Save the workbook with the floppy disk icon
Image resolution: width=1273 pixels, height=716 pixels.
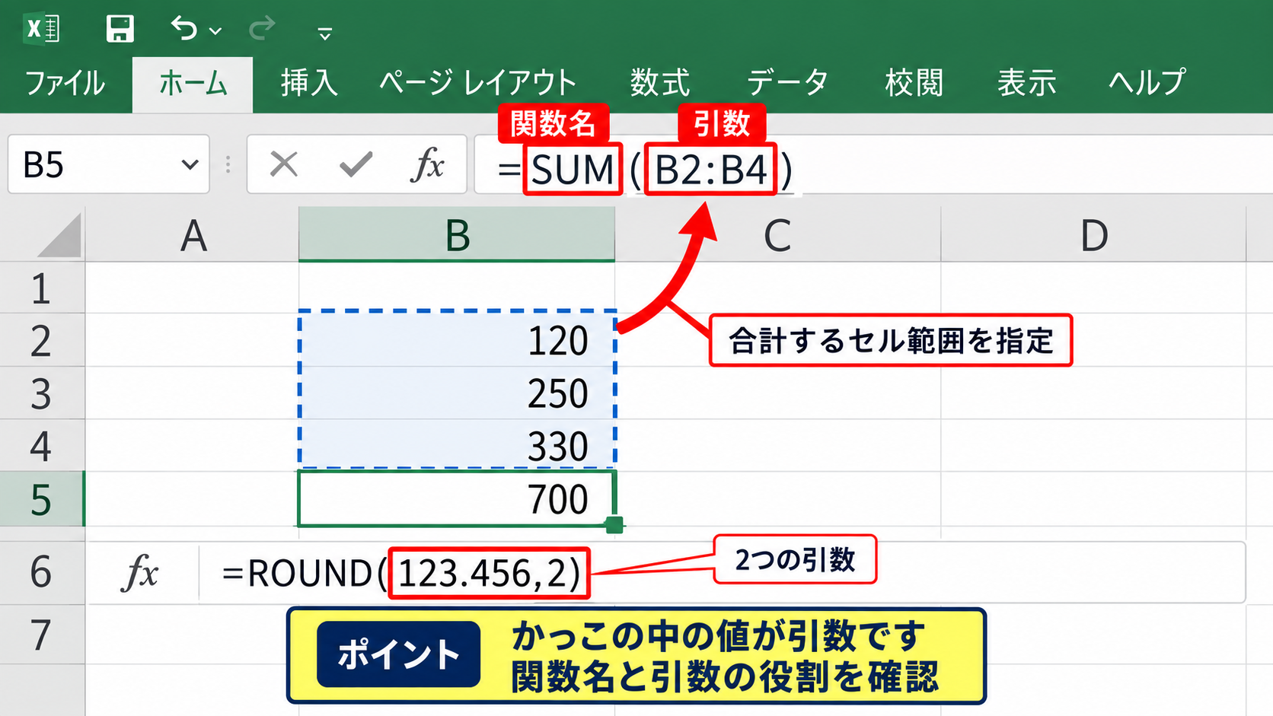(120, 29)
